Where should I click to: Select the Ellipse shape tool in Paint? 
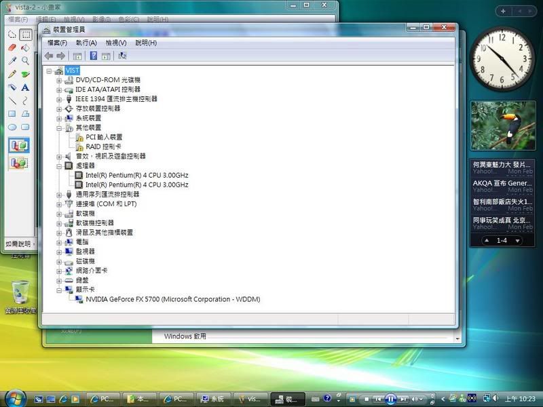click(12, 127)
